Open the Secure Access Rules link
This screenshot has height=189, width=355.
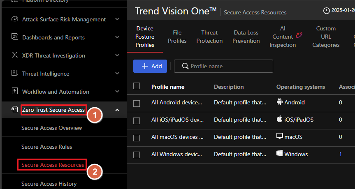point(47,147)
